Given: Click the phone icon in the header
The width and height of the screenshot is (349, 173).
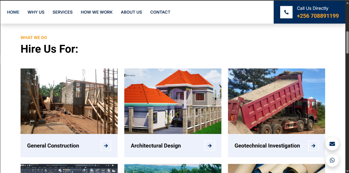Looking at the screenshot, I should pyautogui.click(x=286, y=12).
